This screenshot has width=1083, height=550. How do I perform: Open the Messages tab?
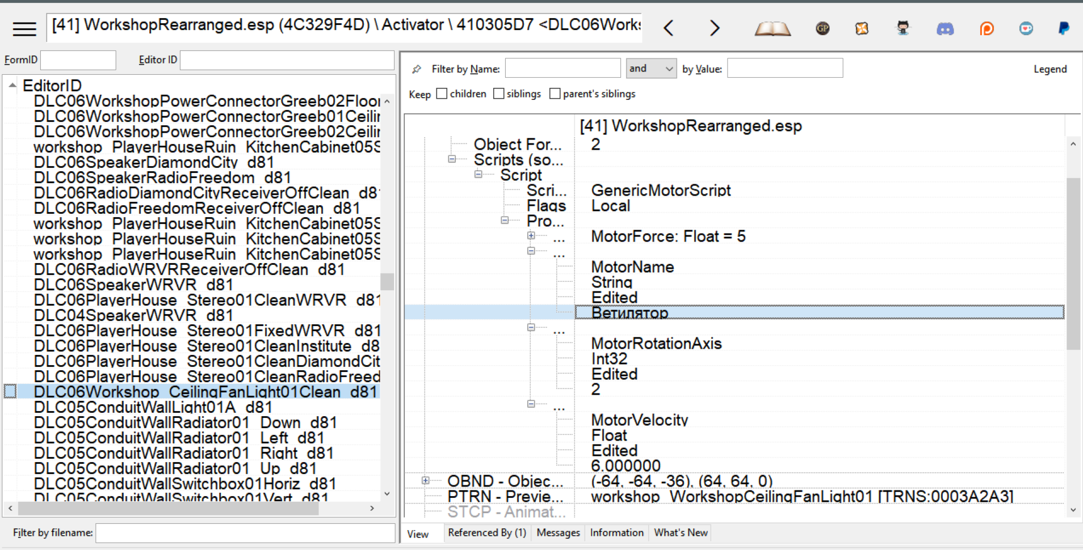pos(558,532)
